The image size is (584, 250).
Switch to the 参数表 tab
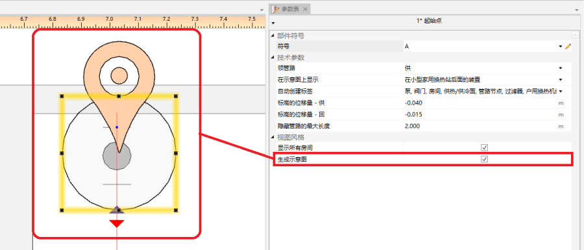point(291,9)
